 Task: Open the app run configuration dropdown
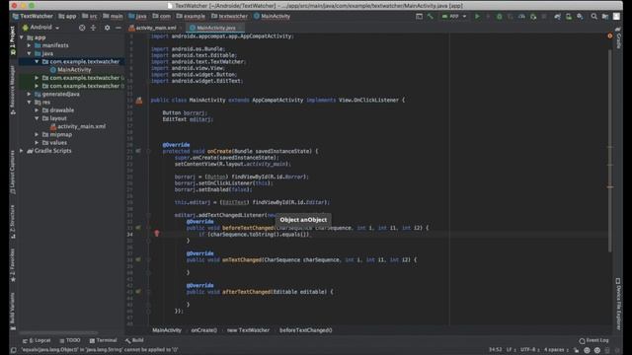coord(454,17)
